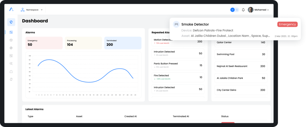The image size is (308, 127).
Task: Open the 3D cube icon in sidebar
Action: (11, 40)
